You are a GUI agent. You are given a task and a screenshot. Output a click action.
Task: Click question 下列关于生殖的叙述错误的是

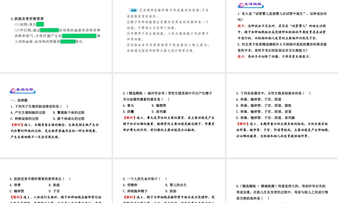pyautogui.click(x=39, y=106)
